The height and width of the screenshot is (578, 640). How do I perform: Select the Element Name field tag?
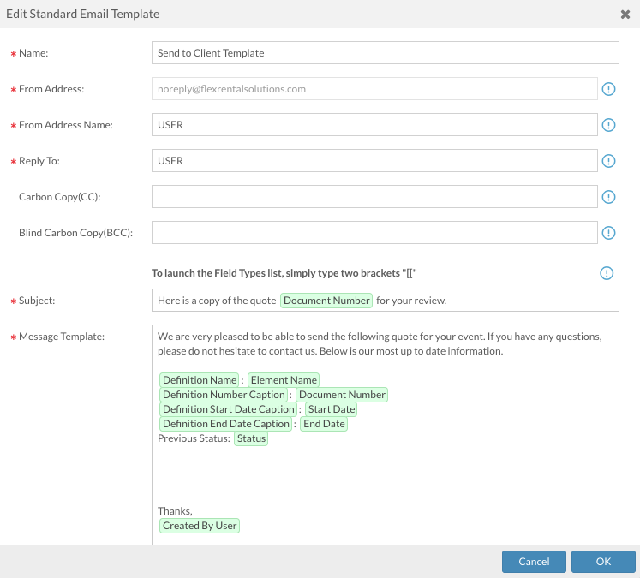284,380
